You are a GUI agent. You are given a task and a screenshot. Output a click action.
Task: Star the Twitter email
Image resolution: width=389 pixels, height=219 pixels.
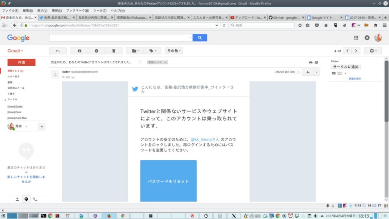click(x=298, y=72)
